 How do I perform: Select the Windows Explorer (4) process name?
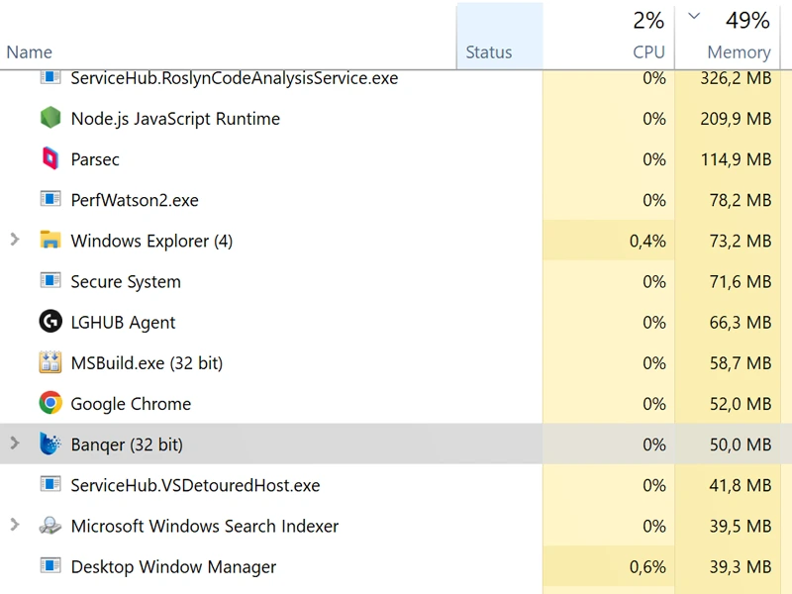(x=151, y=241)
